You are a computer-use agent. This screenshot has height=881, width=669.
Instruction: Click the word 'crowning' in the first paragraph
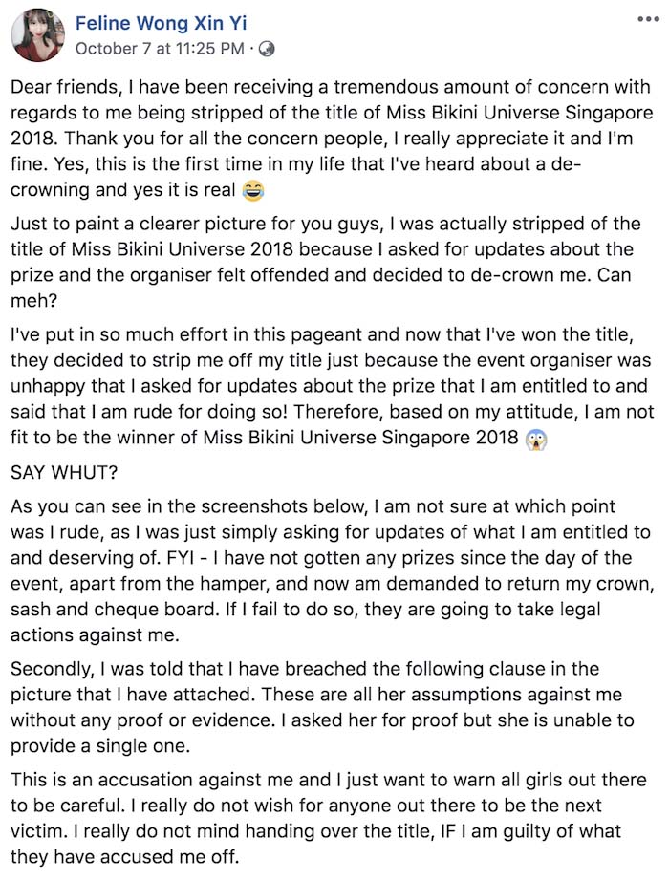[x=50, y=191]
